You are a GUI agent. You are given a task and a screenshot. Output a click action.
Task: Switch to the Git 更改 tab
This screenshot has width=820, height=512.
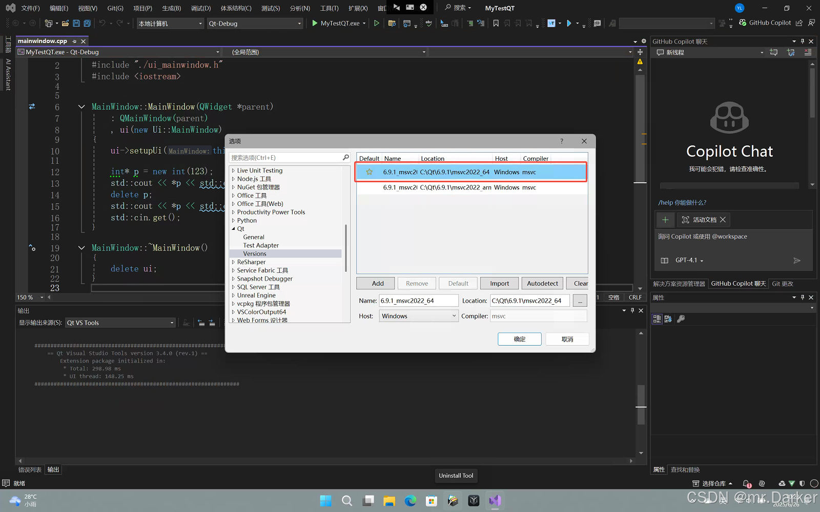click(x=782, y=284)
